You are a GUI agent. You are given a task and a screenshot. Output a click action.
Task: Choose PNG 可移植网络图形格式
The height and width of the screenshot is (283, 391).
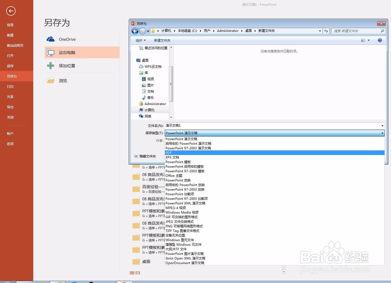[x=274, y=226]
